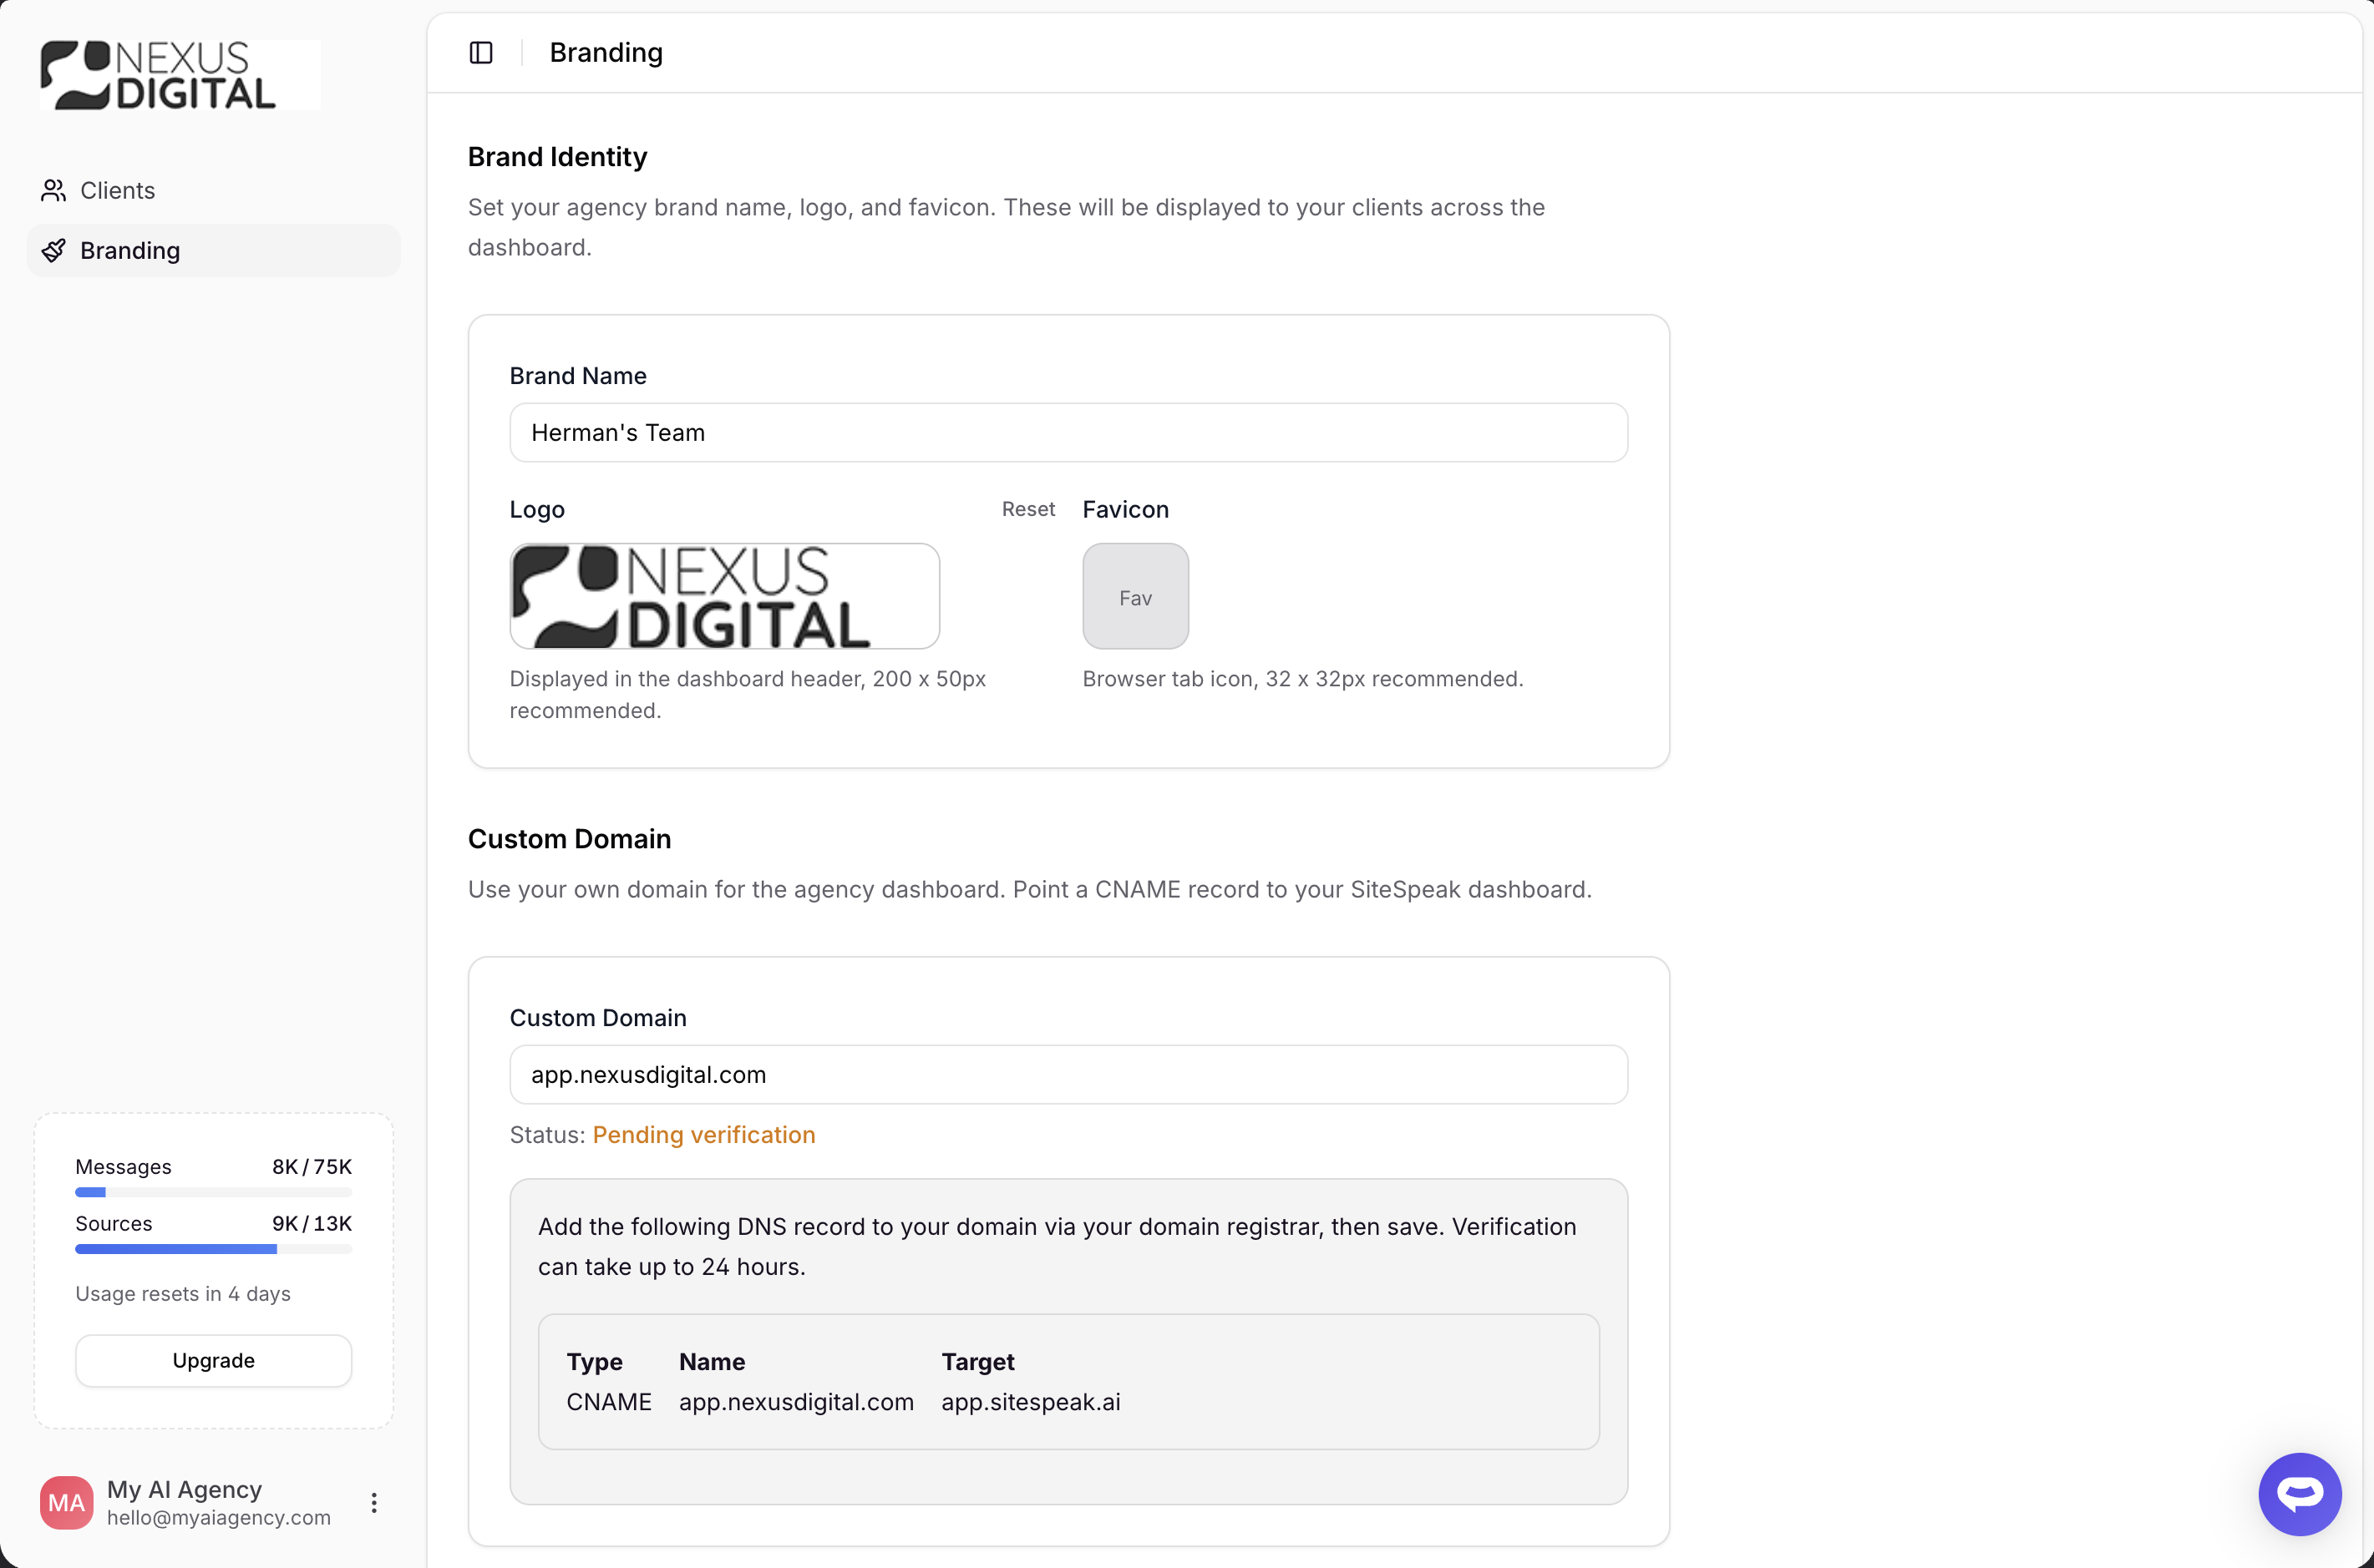Image resolution: width=2374 pixels, height=1568 pixels.
Task: Click My AI Agency account name
Action: pyautogui.click(x=184, y=1489)
